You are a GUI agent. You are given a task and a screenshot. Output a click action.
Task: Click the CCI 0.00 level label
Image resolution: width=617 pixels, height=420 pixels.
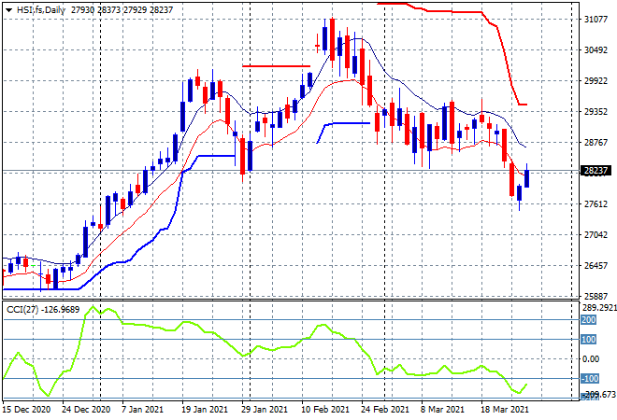pyautogui.click(x=591, y=359)
